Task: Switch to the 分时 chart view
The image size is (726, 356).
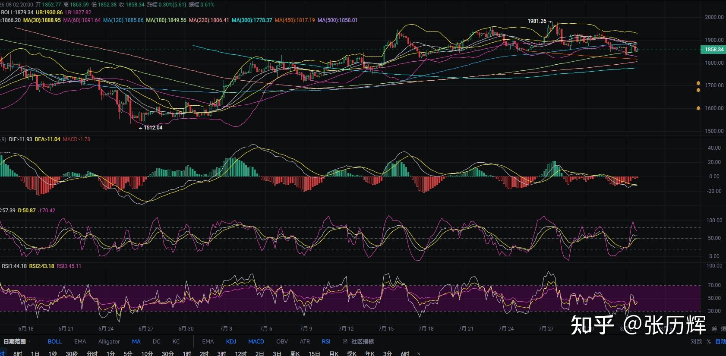Action: point(92,353)
